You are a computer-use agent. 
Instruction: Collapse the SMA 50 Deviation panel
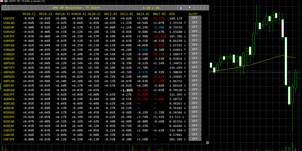(6, 8)
